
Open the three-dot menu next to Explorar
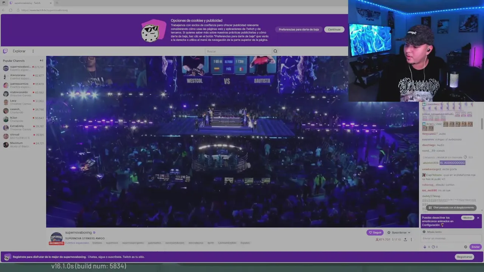[x=33, y=51]
